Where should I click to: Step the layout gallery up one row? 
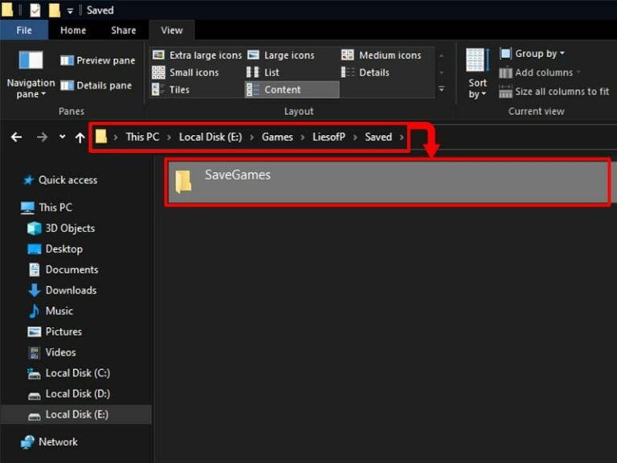[x=442, y=56]
